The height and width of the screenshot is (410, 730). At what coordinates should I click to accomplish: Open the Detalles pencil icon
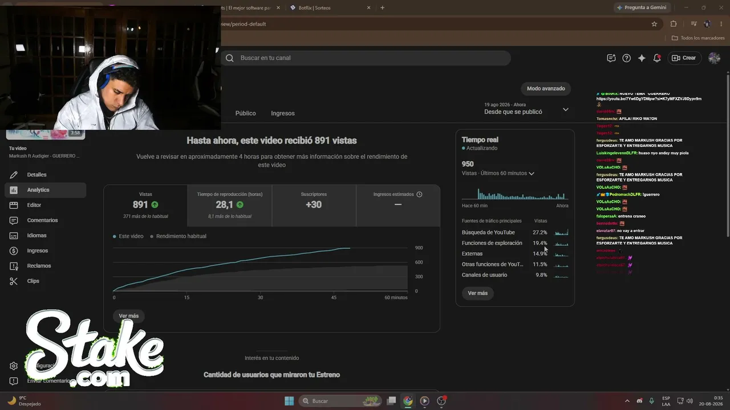click(14, 175)
